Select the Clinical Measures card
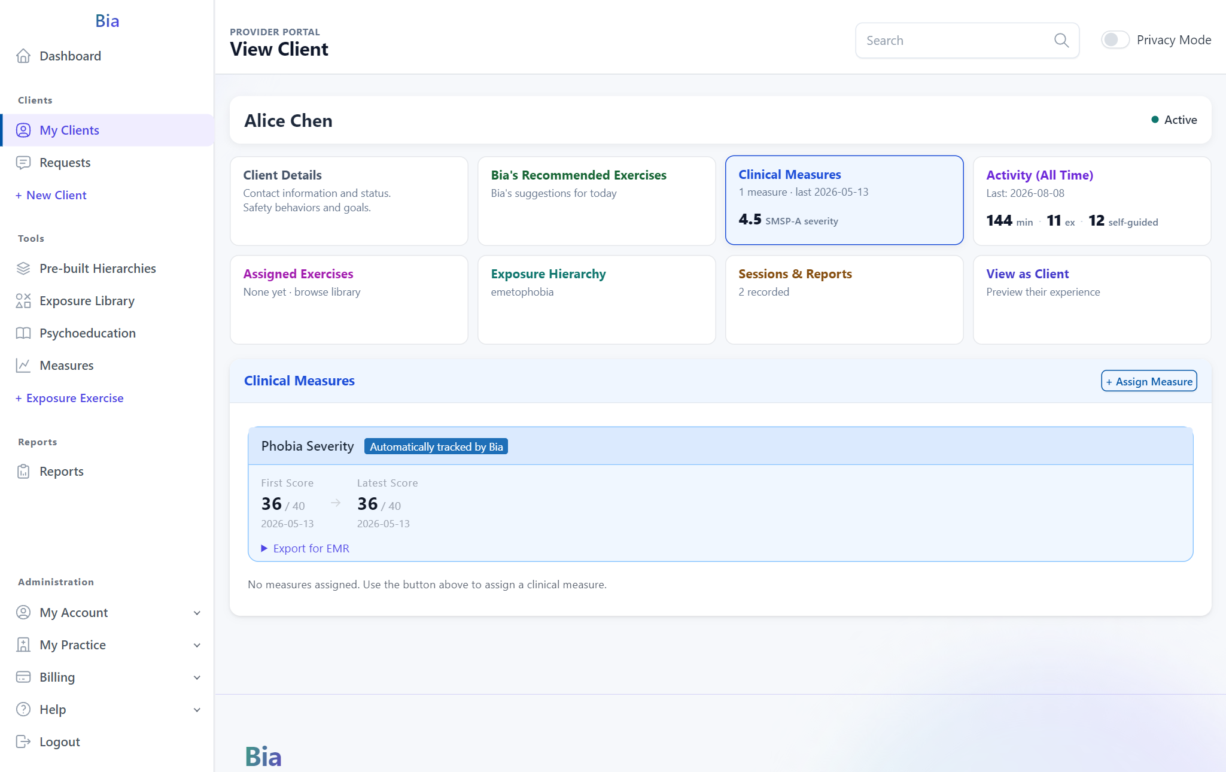Screen dimensions: 1226x772 click(x=844, y=200)
